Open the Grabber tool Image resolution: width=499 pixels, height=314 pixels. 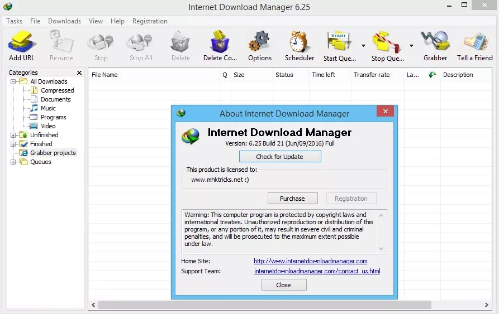click(435, 45)
